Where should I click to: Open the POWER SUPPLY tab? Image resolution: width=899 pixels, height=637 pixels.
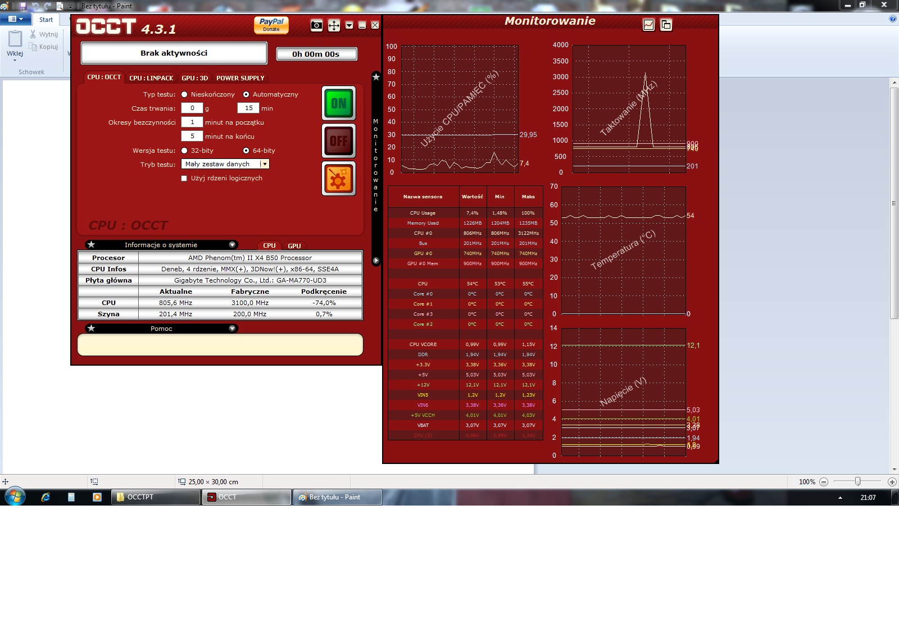click(x=240, y=78)
